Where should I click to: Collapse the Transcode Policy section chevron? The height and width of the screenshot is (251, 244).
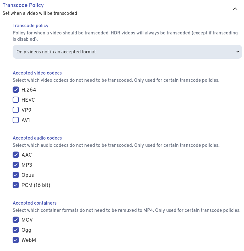point(235,9)
